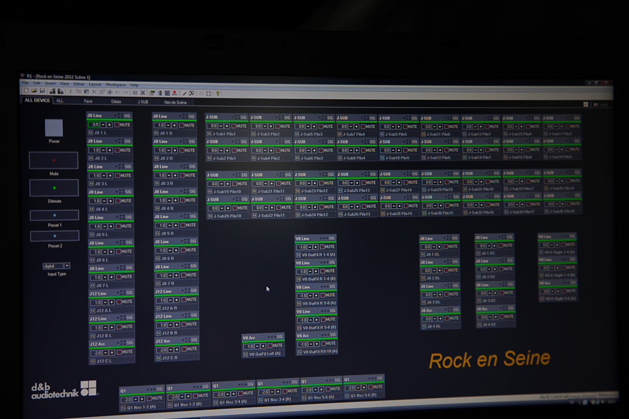Viewport: 629px width, 419px height.
Task: Click the Paste clipboard toolbar icon
Action: point(86,91)
